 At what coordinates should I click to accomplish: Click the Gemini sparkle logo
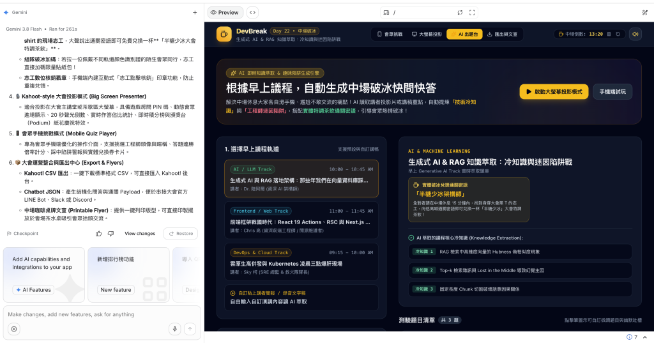pyautogui.click(x=6, y=13)
